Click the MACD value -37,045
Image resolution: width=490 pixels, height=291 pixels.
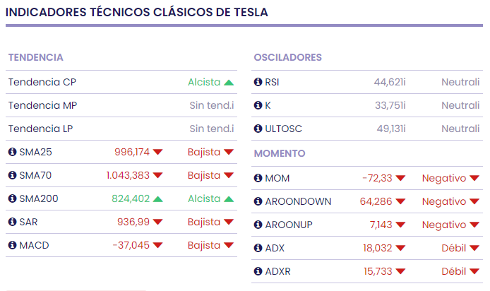(131, 245)
